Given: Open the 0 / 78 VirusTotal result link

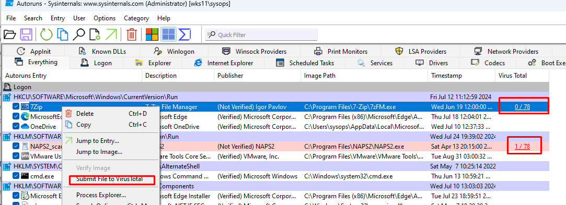Looking at the screenshot, I should tap(522, 107).
